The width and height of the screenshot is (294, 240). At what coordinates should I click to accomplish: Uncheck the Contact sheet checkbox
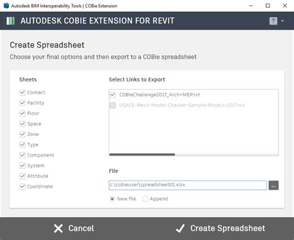(x=22, y=92)
